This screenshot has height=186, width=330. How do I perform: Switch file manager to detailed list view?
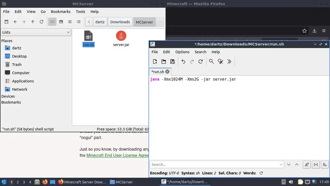pyautogui.click(x=79, y=22)
